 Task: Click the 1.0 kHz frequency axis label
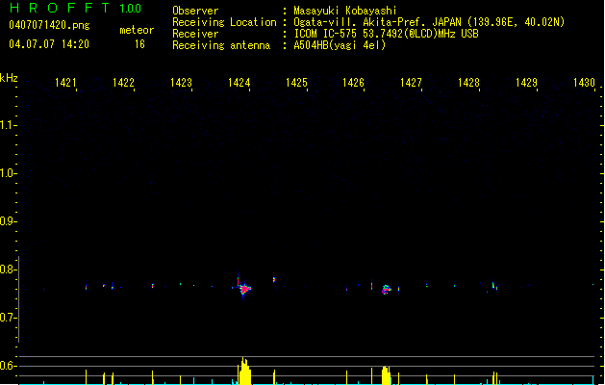pos(8,173)
